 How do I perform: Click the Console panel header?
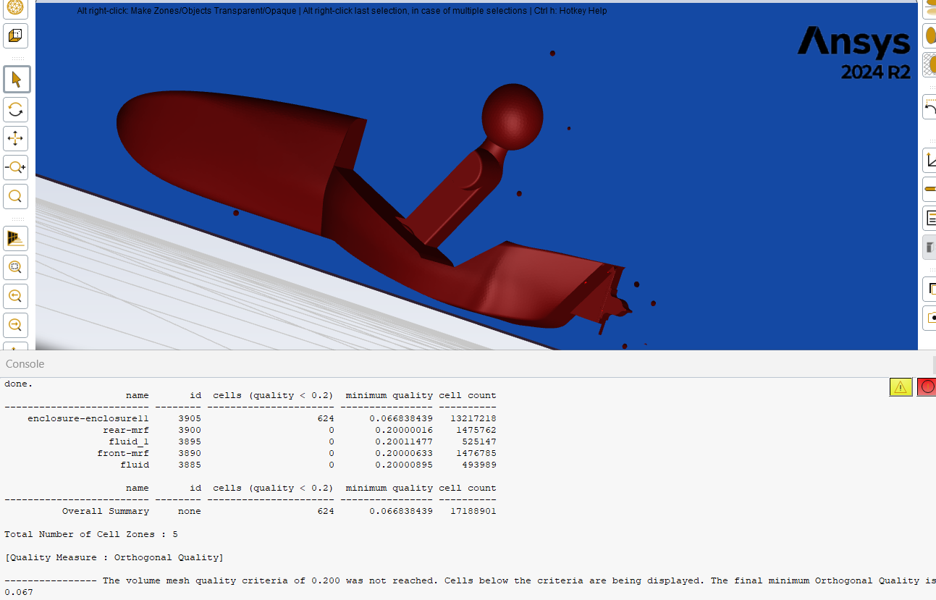coord(25,364)
